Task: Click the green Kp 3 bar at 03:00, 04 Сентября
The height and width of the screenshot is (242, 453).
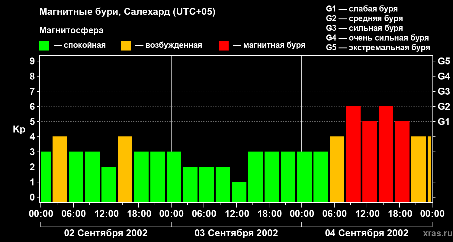Action: click(321, 177)
